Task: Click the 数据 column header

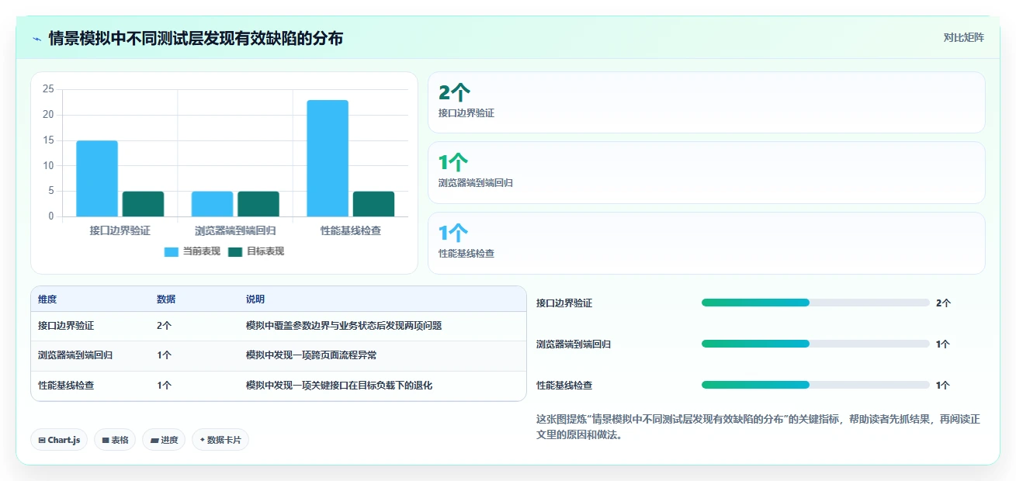Action: (166, 299)
